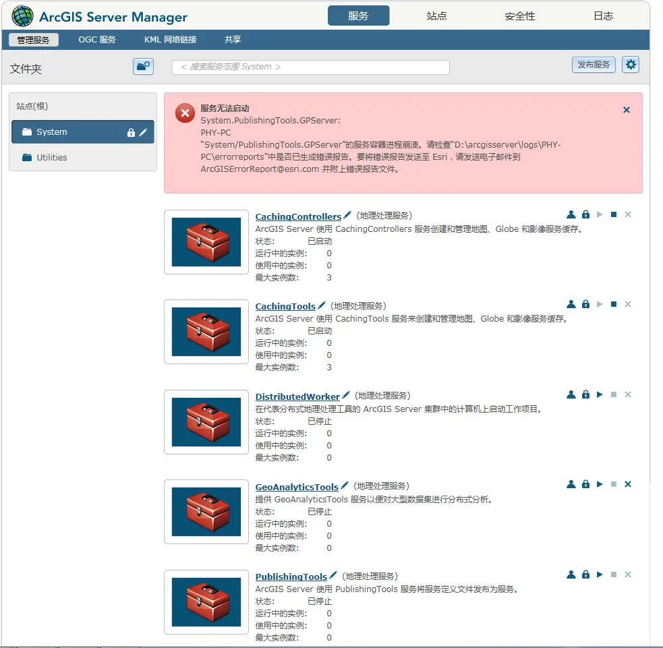Edit CachingControllers with pencil icon

pos(347,214)
